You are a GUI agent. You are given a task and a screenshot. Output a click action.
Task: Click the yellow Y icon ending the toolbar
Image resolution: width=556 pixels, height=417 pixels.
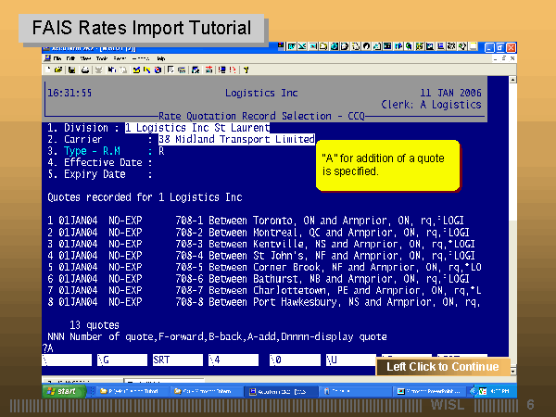coord(246,69)
